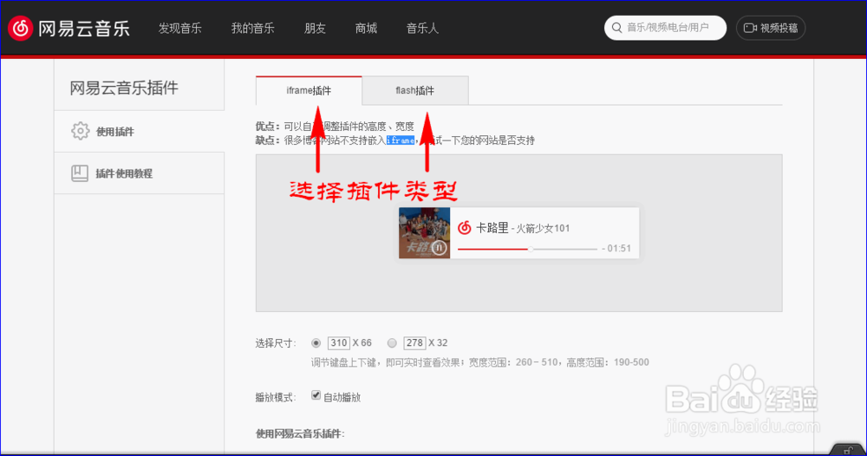Click the search box for music/video/user
The image size is (867, 456).
[665, 28]
